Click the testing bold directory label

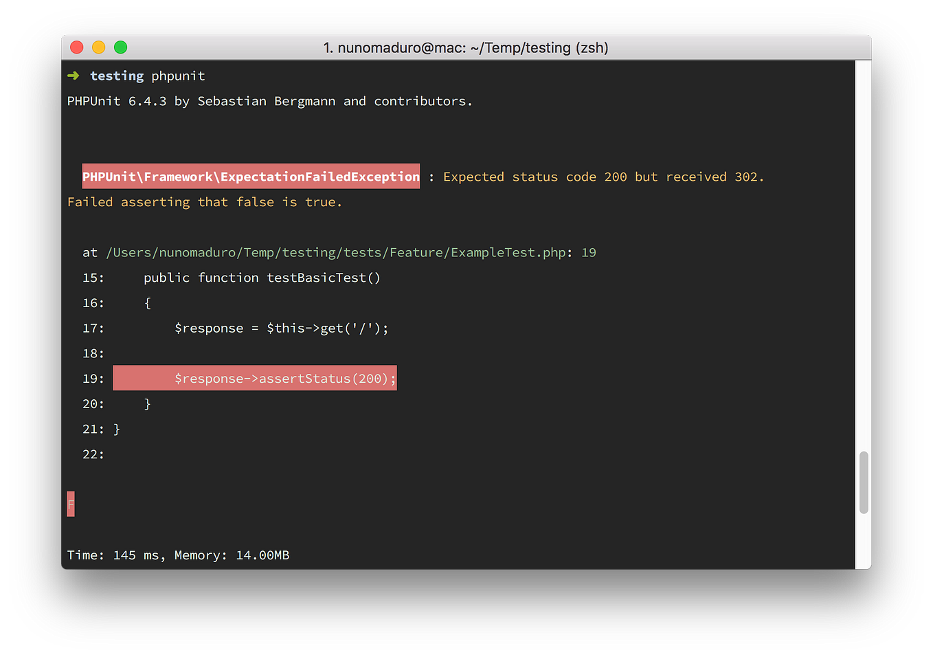click(117, 76)
